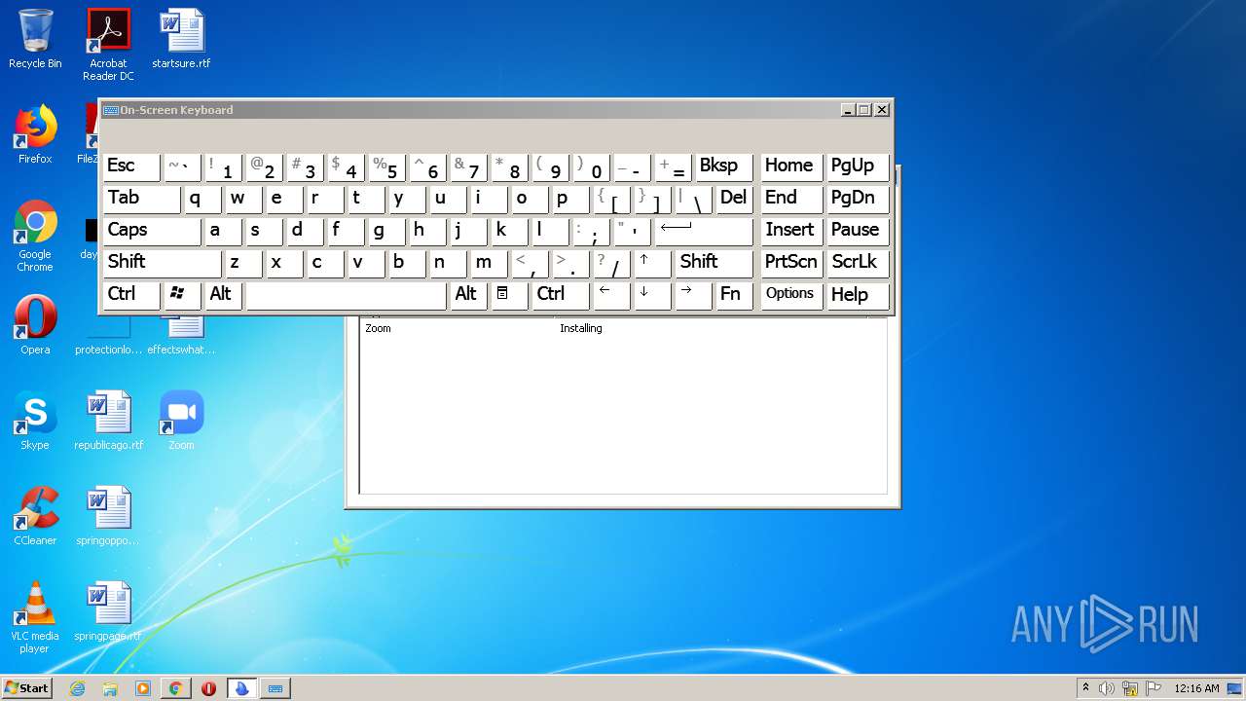Toggle the Caps lock key

pos(151,230)
